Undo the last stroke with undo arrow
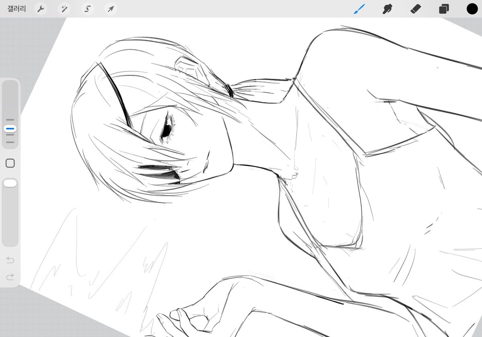 pos(10,260)
